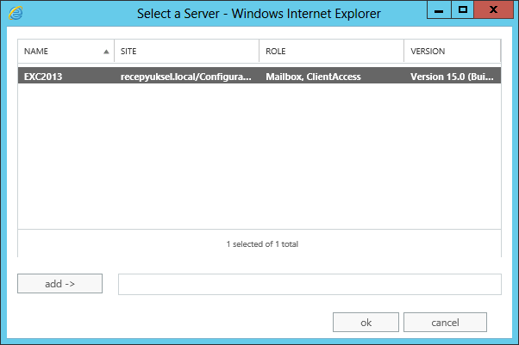The width and height of the screenshot is (519, 345).
Task: Minimize the Select a Server window
Action: click(x=439, y=10)
